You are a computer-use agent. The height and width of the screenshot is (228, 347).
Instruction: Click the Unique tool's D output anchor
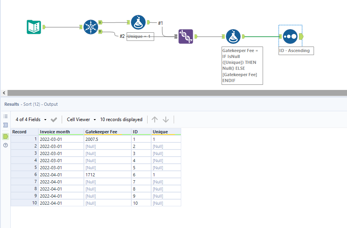tap(100, 32)
